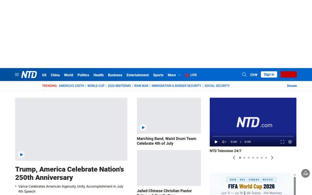Open Jailed Chinese Christian Pastor headline
The width and height of the screenshot is (312, 195).
164,192
